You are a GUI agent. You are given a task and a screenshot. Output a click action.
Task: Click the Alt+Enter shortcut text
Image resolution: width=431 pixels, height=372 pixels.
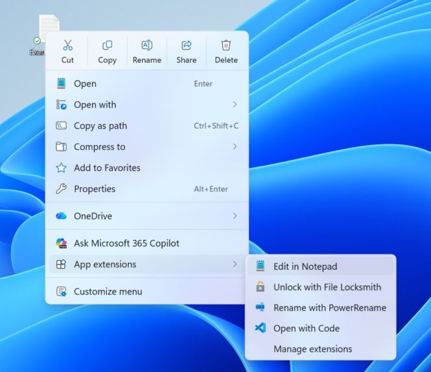pos(211,189)
